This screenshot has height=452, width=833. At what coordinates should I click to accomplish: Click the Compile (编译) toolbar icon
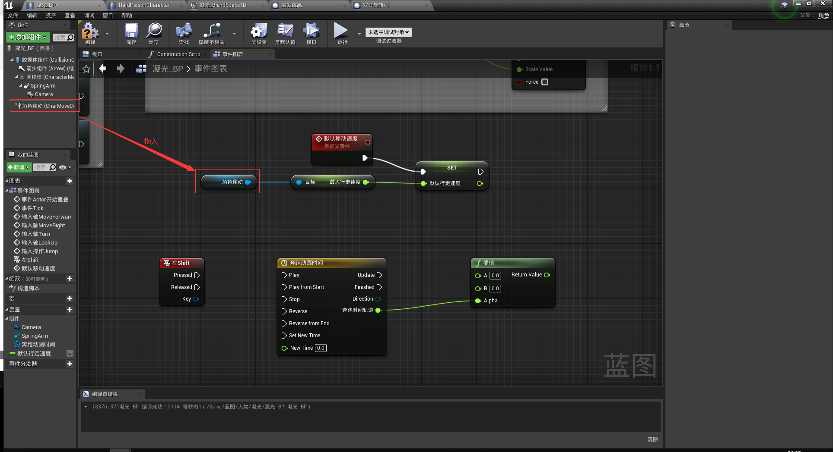tap(90, 31)
